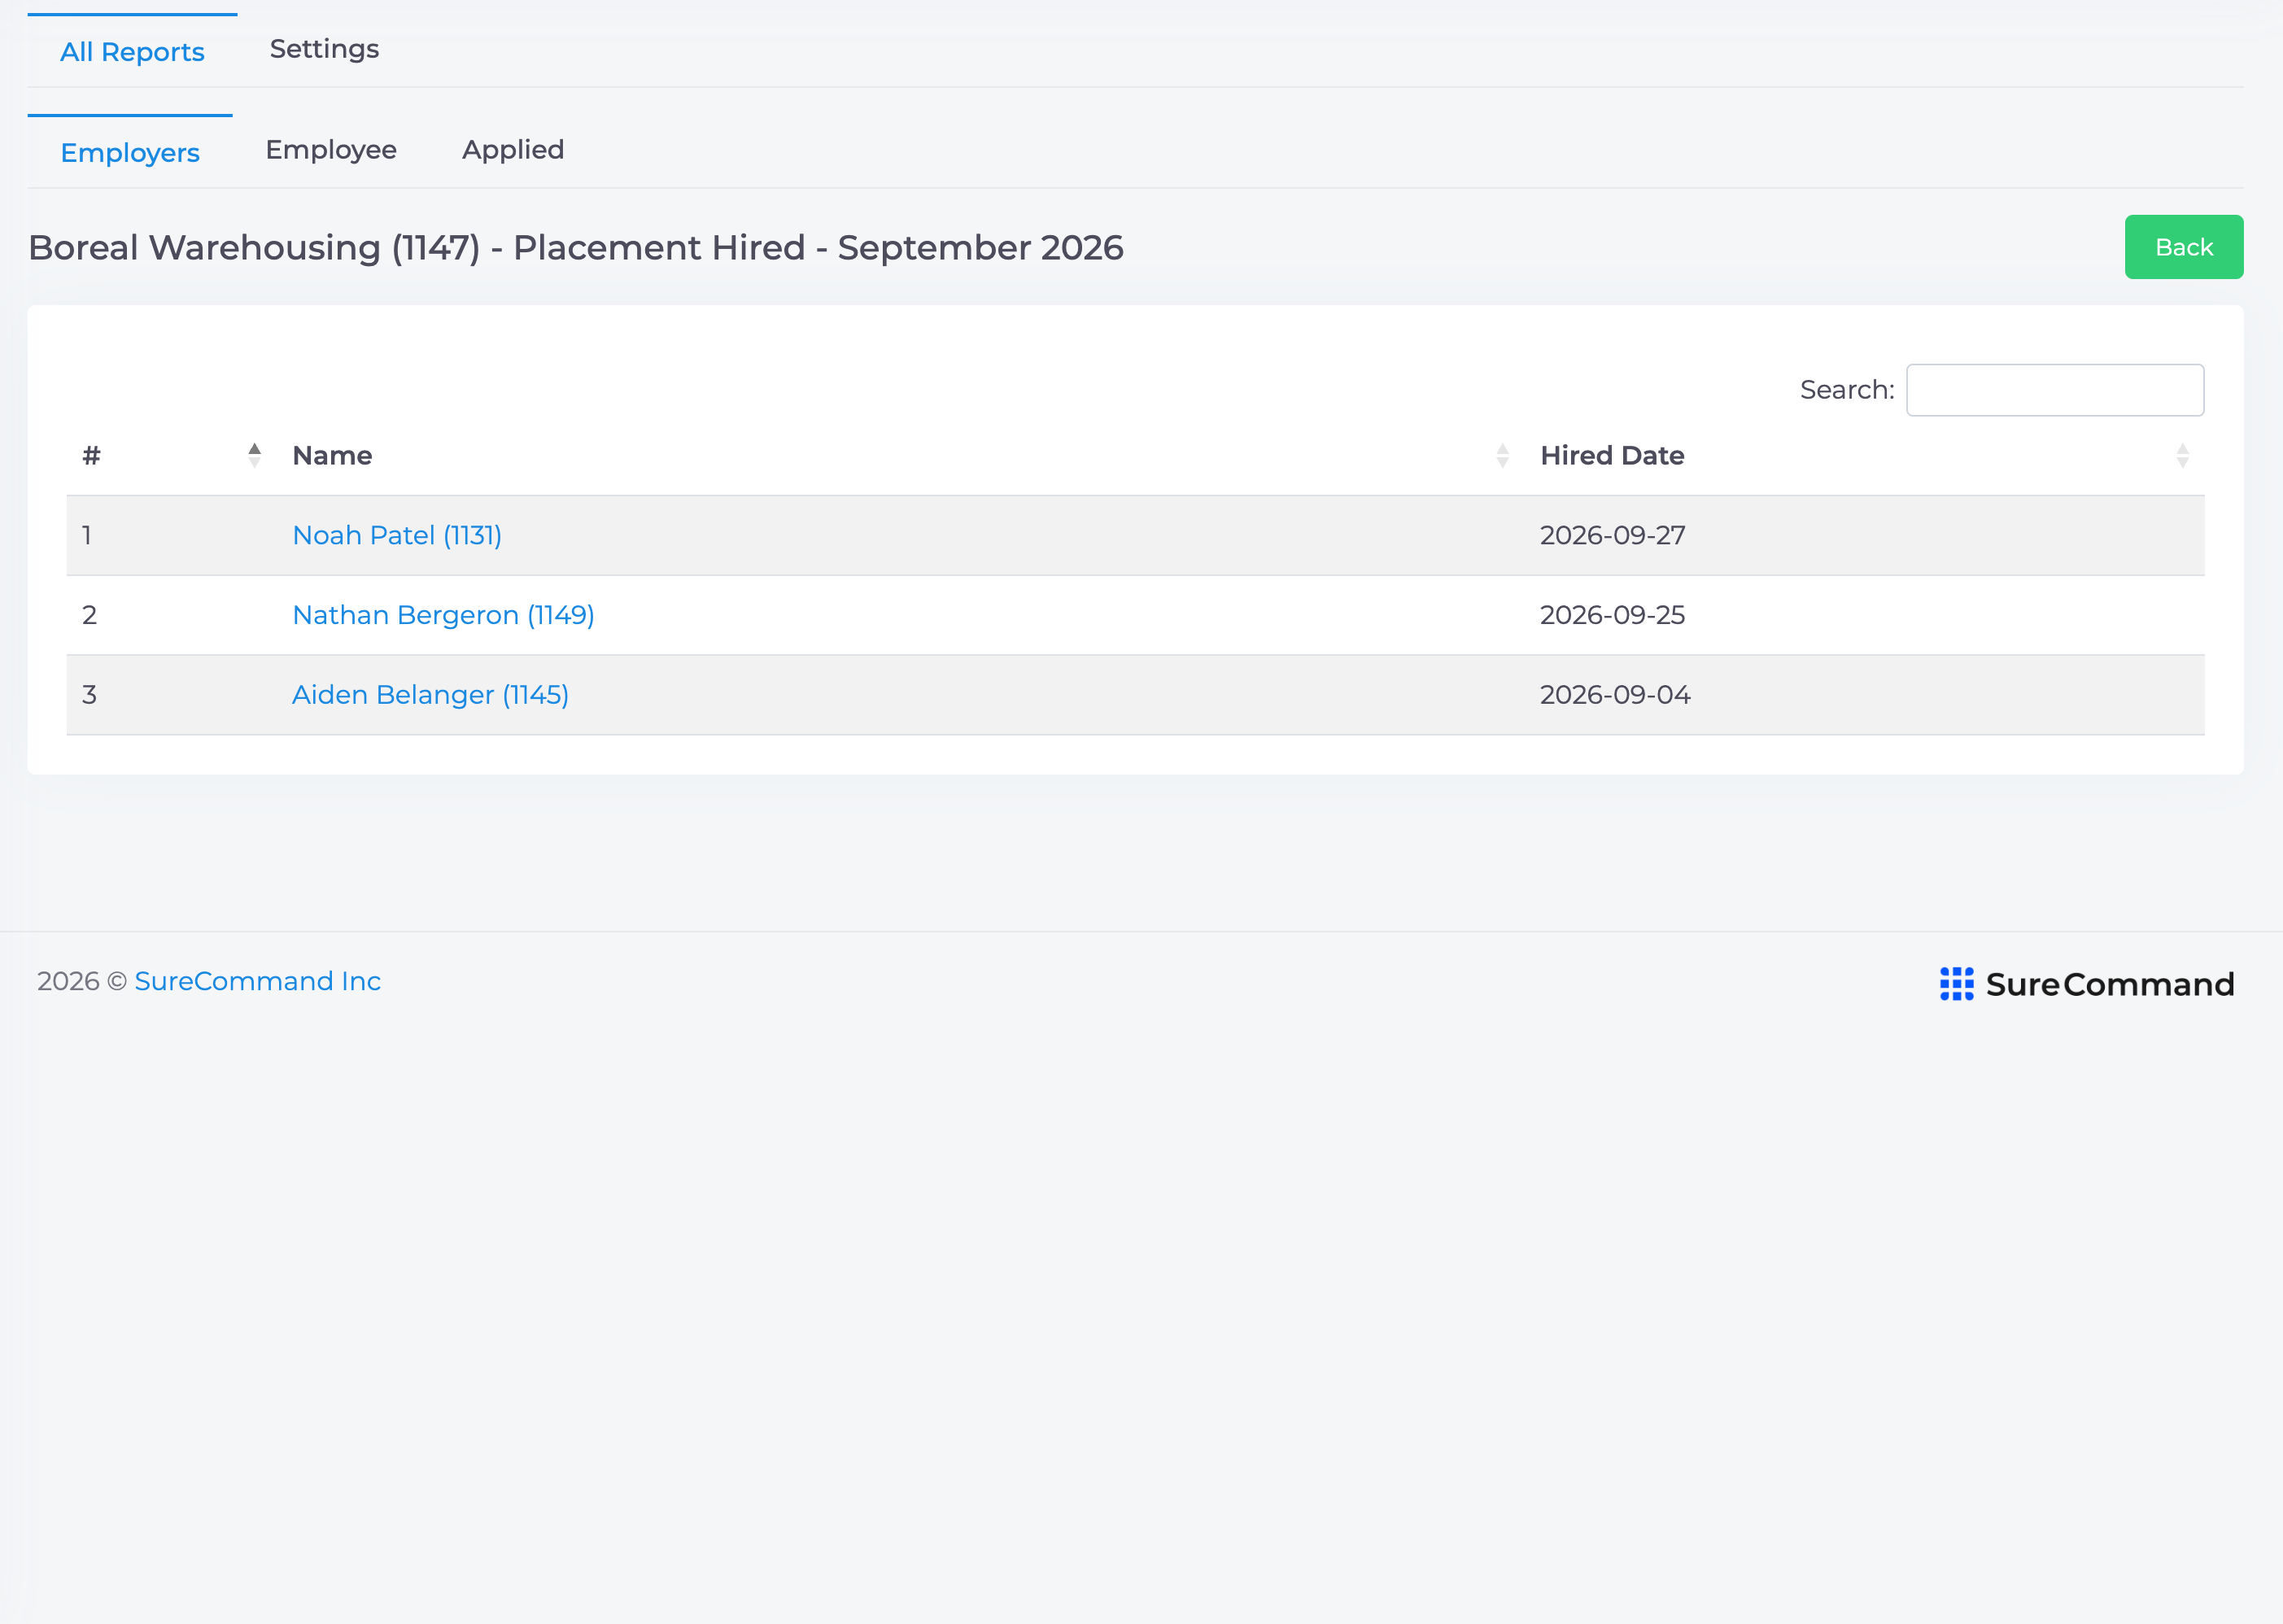Image resolution: width=2283 pixels, height=1624 pixels.
Task: Switch to the Settings tab
Action: pos(324,49)
